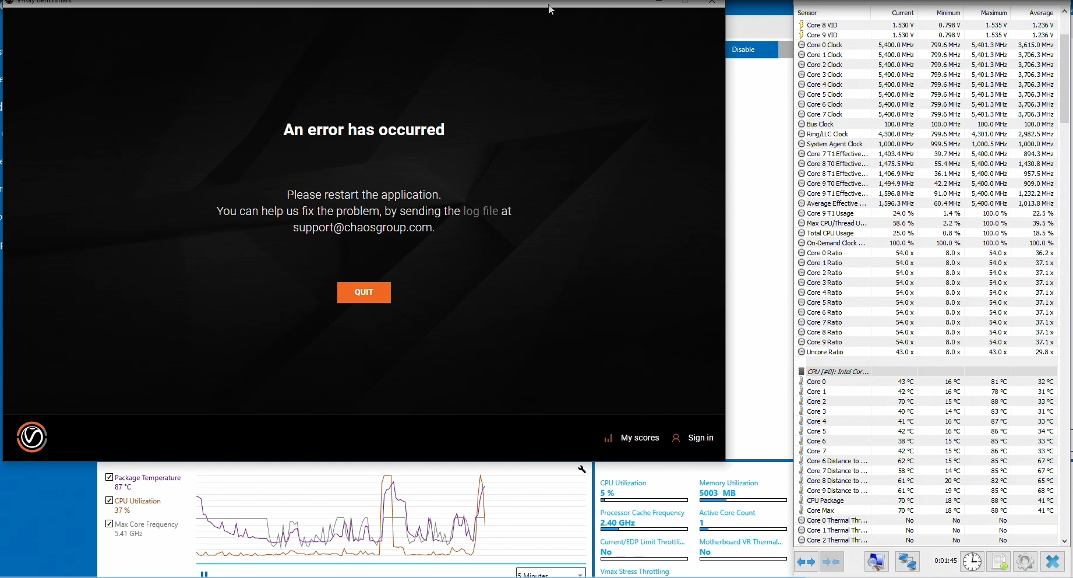
Task: Start logging with the sheet plus icon
Action: [x=1000, y=562]
